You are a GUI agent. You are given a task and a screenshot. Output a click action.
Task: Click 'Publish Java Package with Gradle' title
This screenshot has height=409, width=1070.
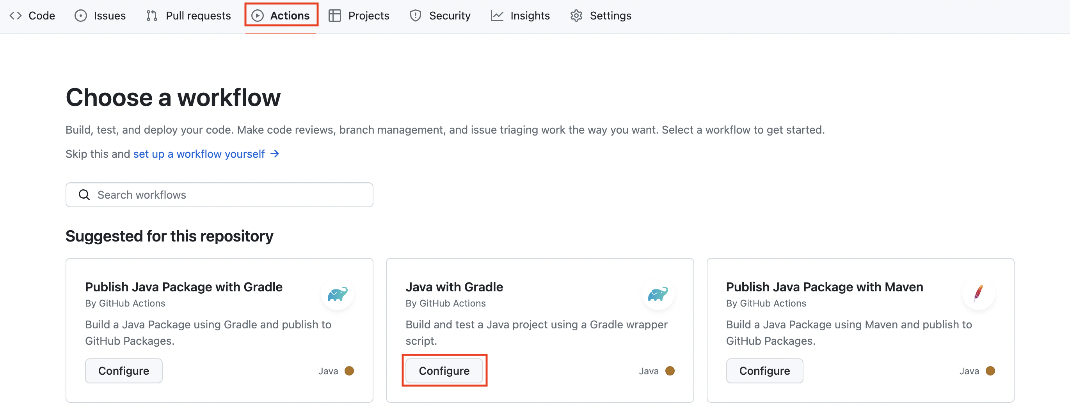[183, 287]
